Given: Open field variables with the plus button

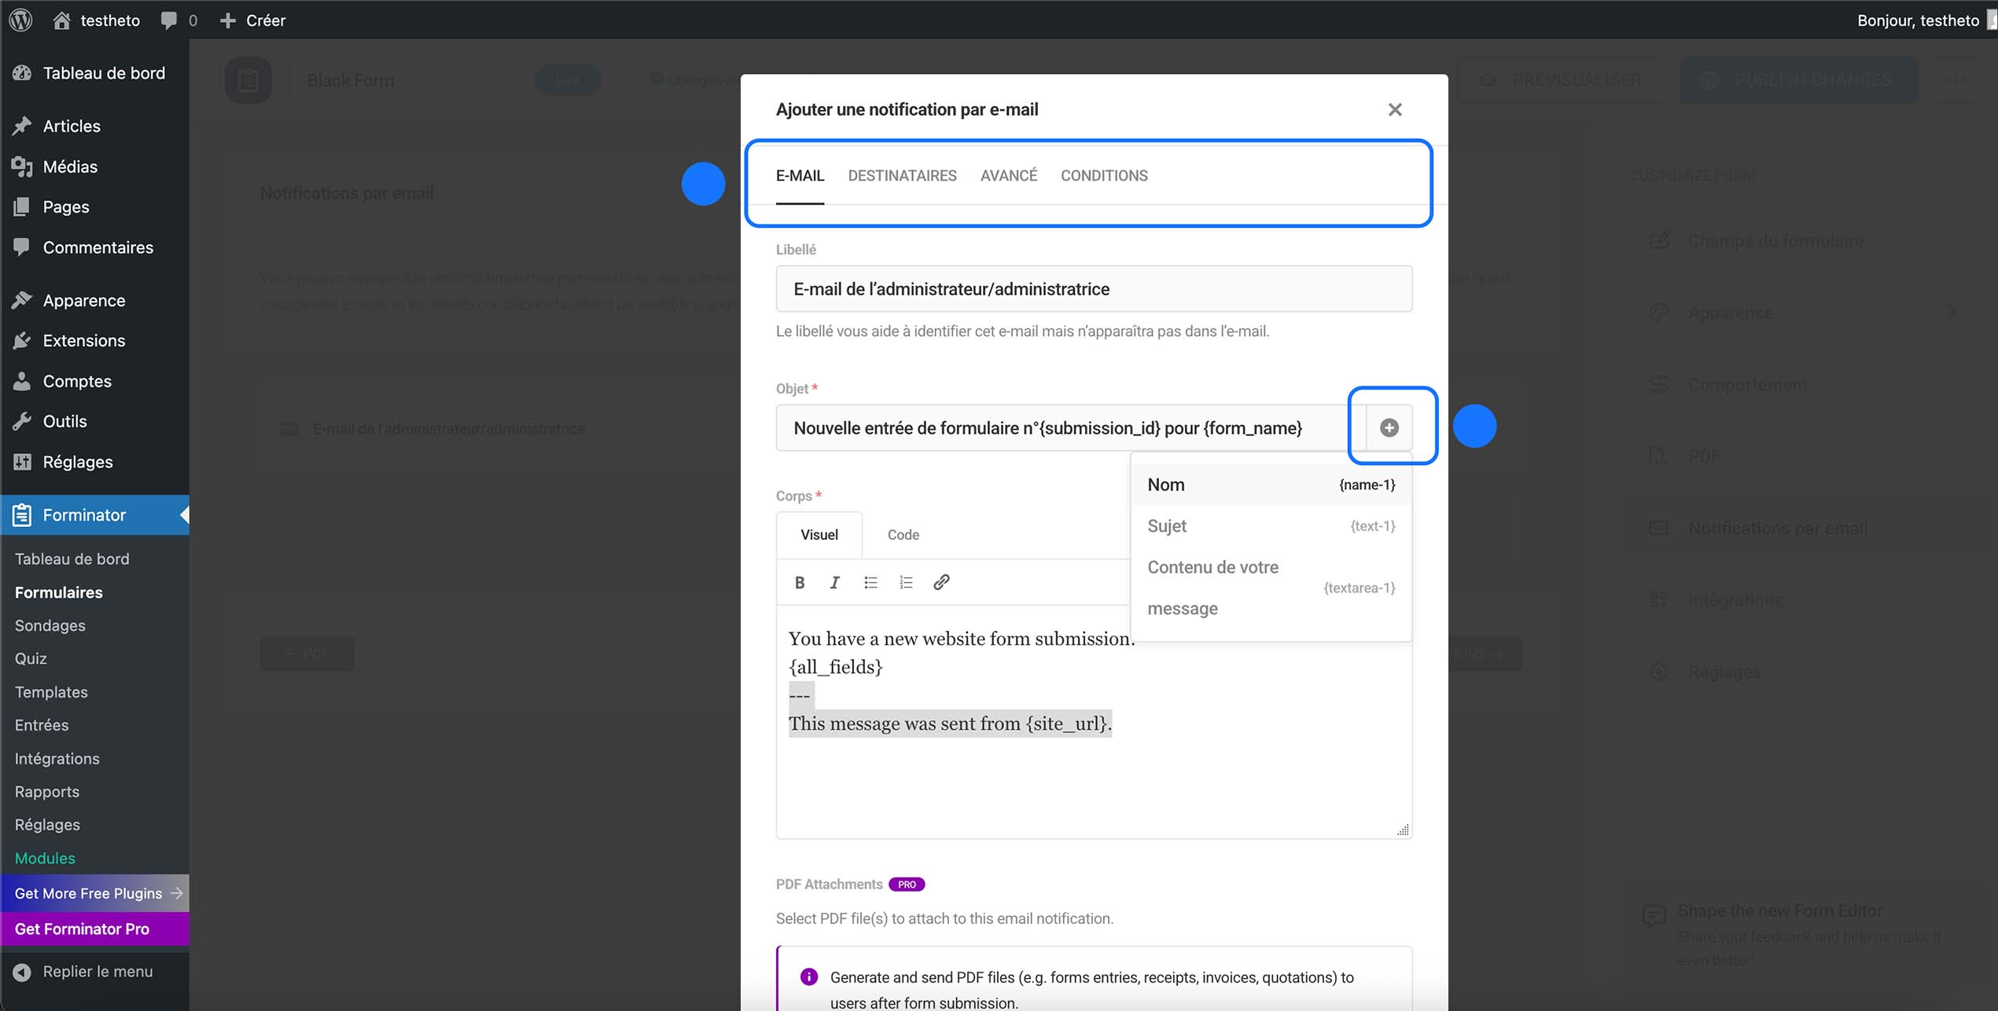Looking at the screenshot, I should tap(1389, 427).
